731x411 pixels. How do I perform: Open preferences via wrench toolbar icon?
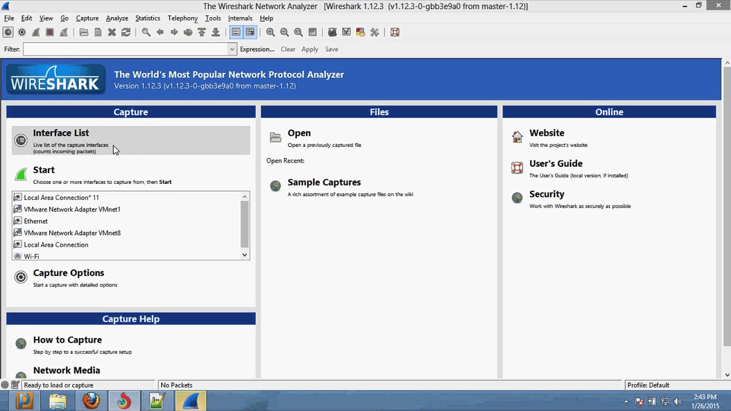point(375,33)
